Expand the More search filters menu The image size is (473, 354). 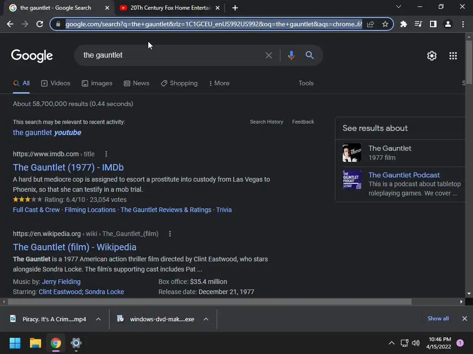point(219,83)
